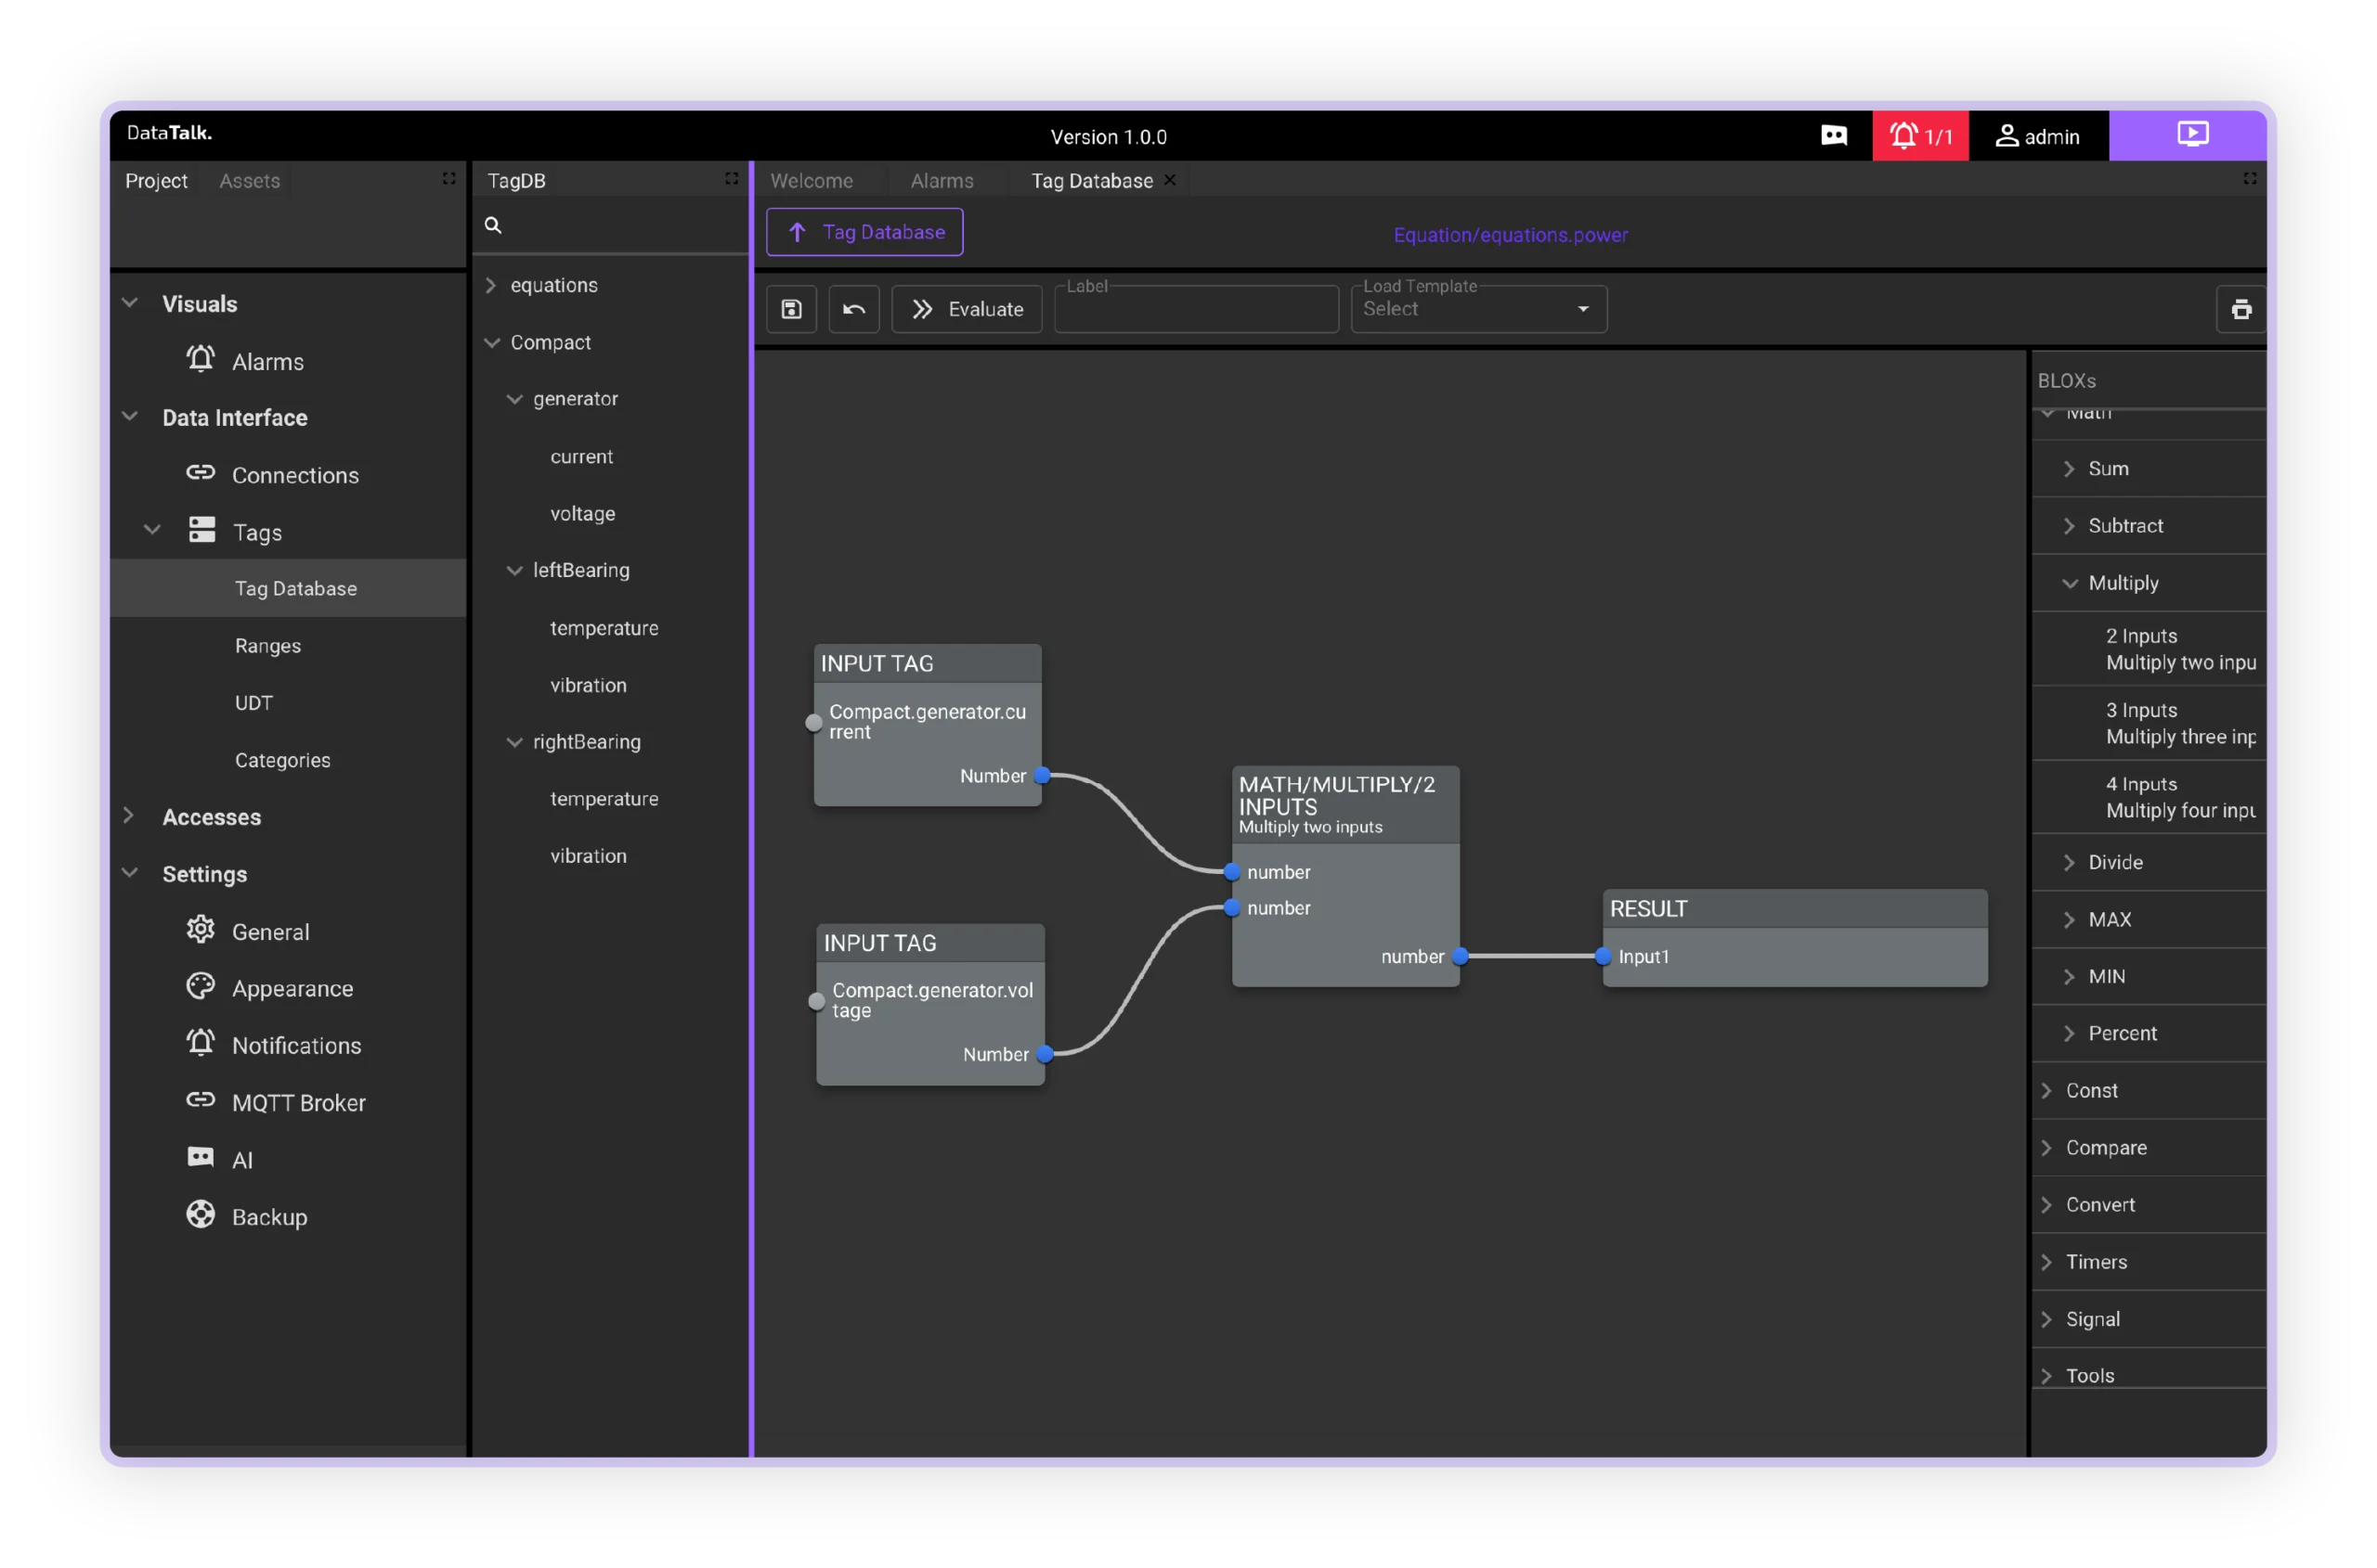This screenshot has height=1568, width=2377.
Task: Open AI settings in the sidebar
Action: 242,1160
